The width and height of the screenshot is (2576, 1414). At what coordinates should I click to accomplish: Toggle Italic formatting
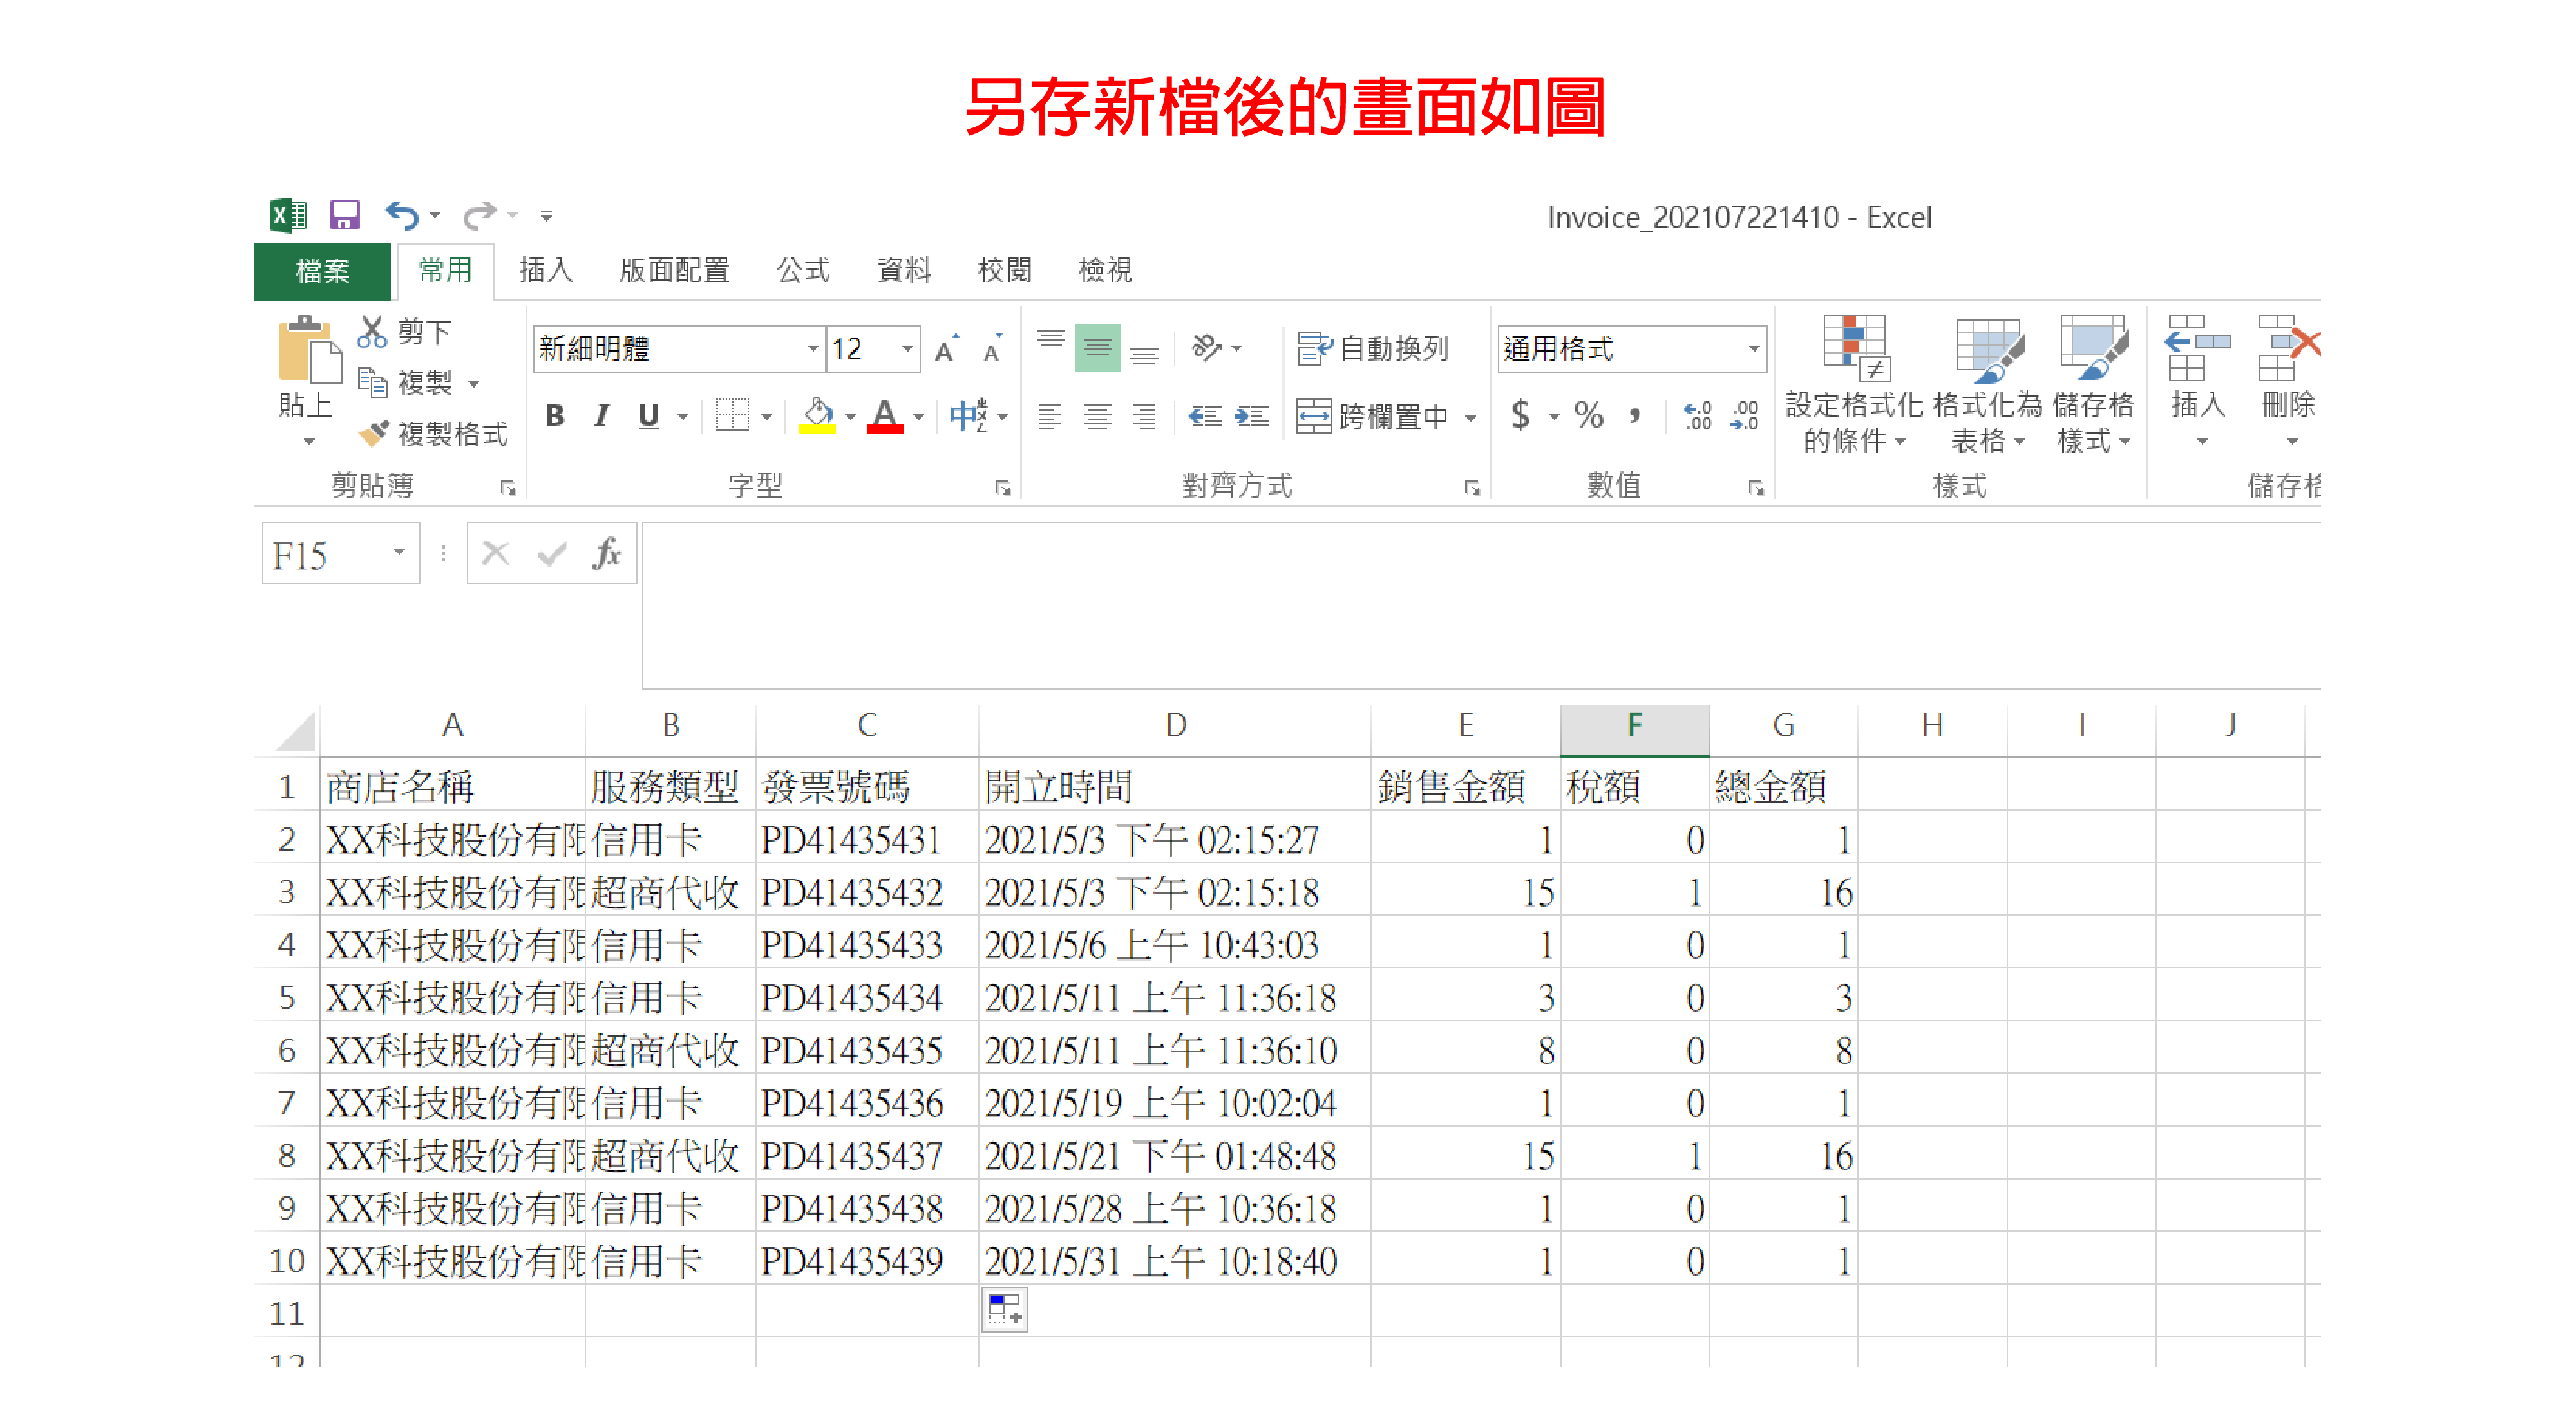click(x=602, y=415)
